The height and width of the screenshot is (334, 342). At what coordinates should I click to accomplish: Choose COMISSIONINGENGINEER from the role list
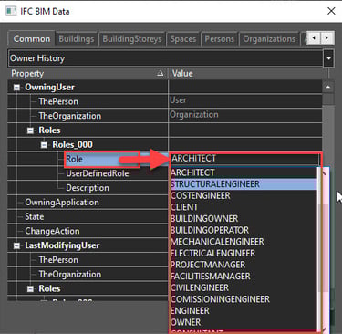point(244,299)
